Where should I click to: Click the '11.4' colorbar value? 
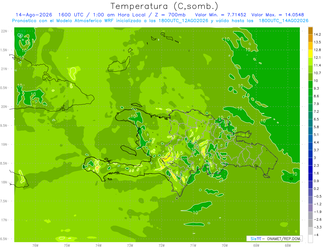click(317, 65)
